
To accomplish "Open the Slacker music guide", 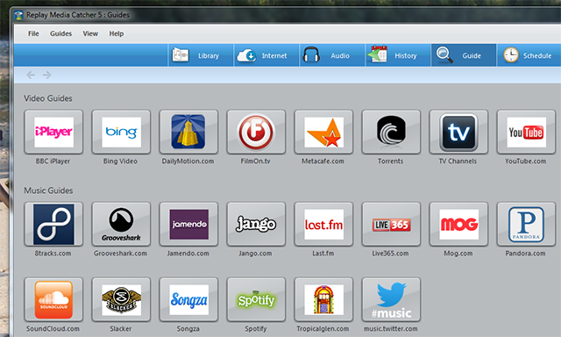I will coord(121,300).
